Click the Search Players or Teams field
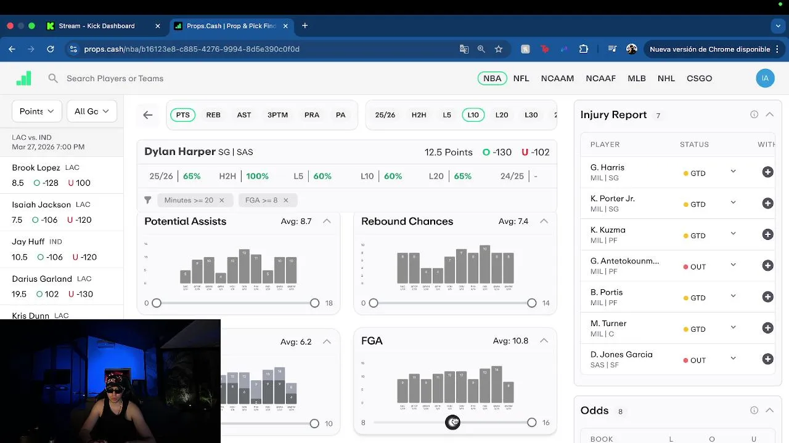 tap(115, 78)
